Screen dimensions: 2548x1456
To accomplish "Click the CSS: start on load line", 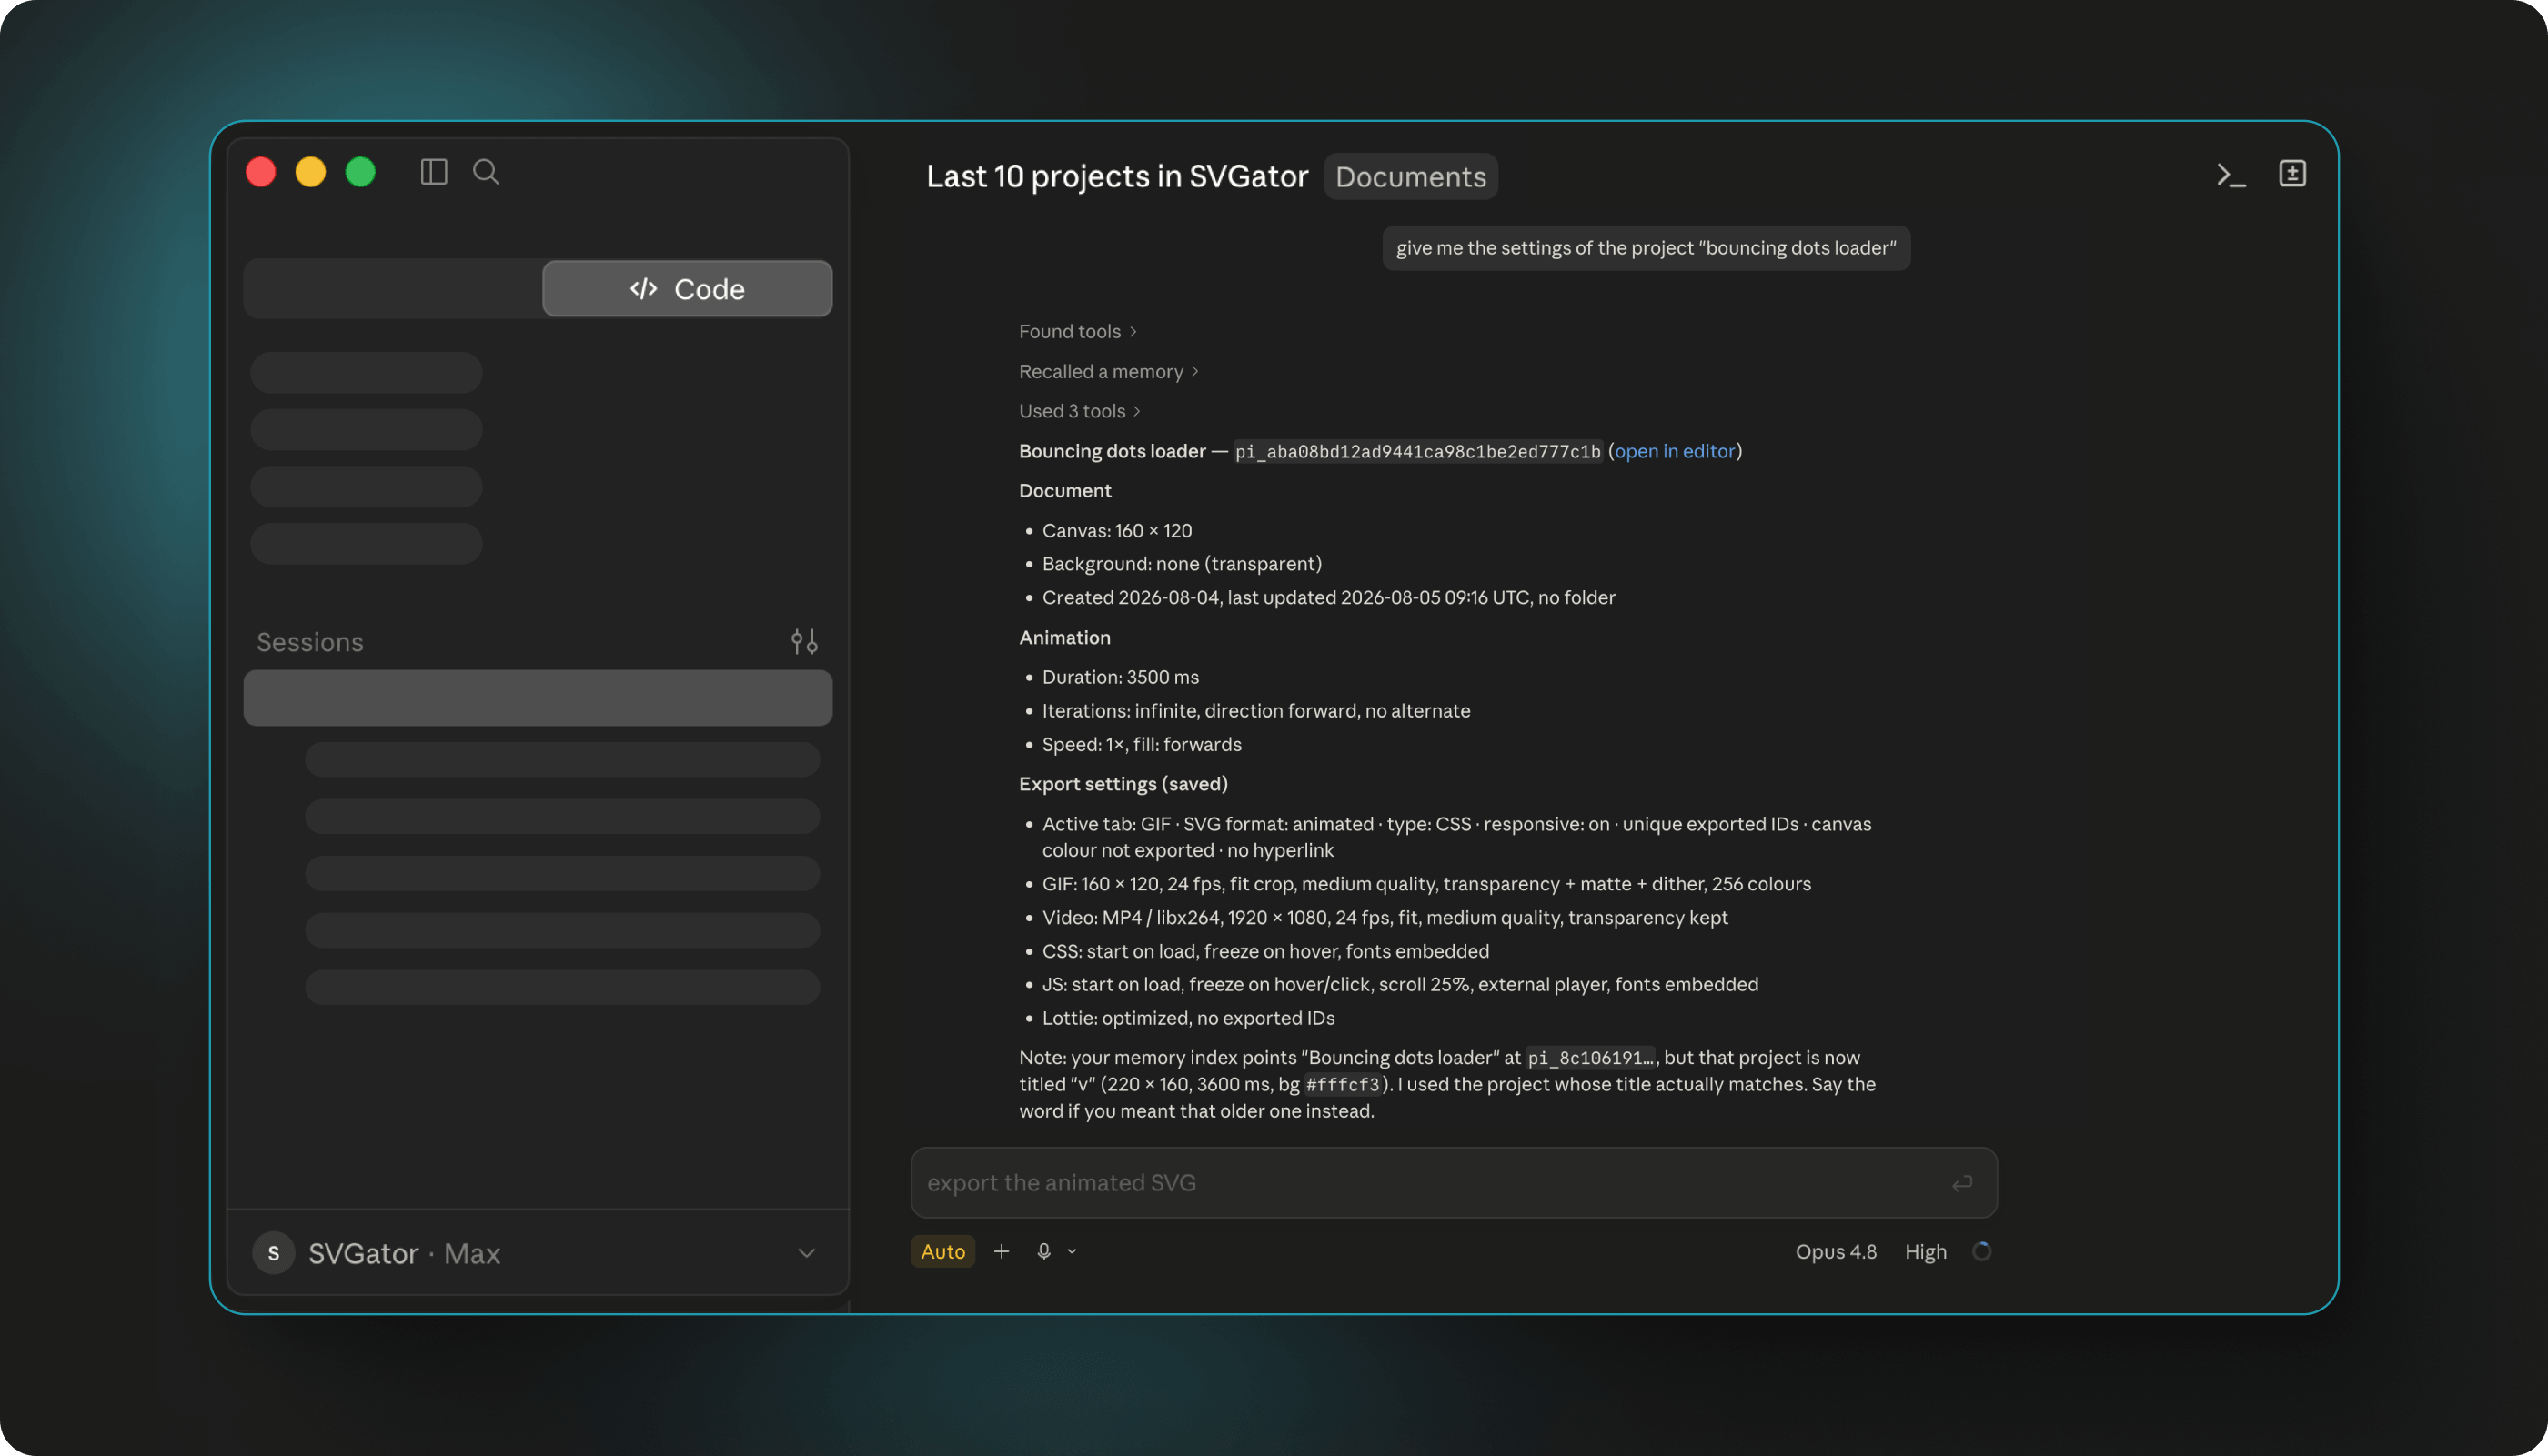I will coord(1266,951).
